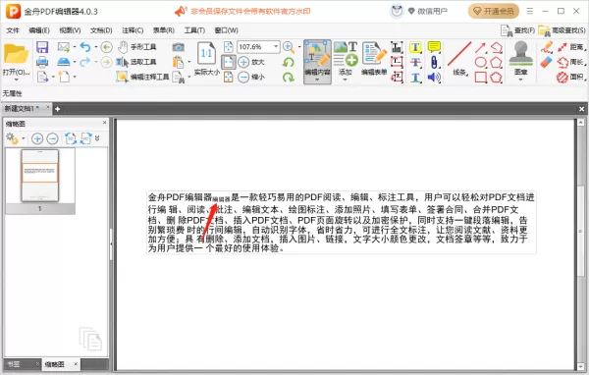Expand the Edit Content dropdown arrow

click(x=317, y=80)
